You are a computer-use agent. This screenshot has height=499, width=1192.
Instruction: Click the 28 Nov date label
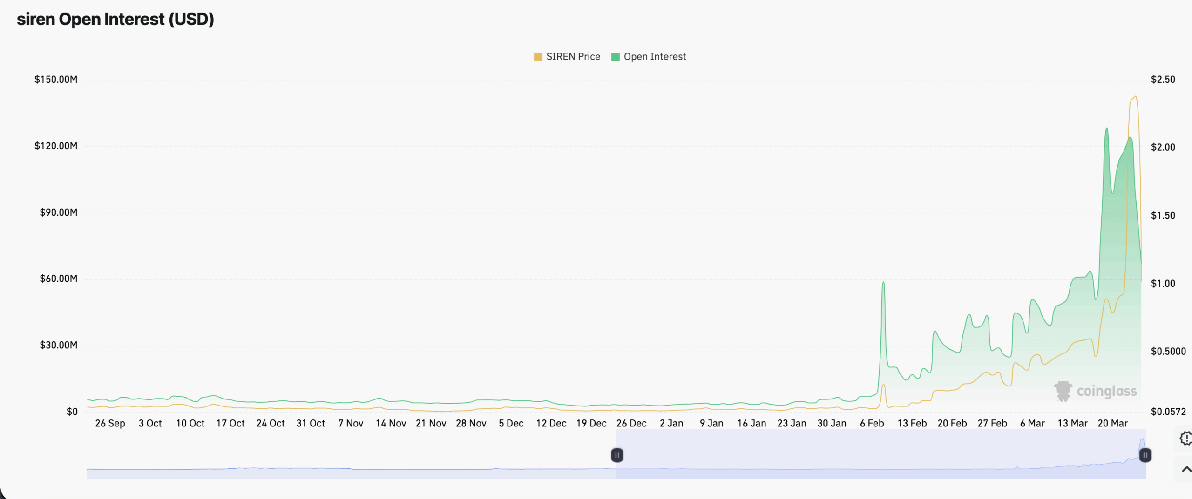(x=471, y=424)
